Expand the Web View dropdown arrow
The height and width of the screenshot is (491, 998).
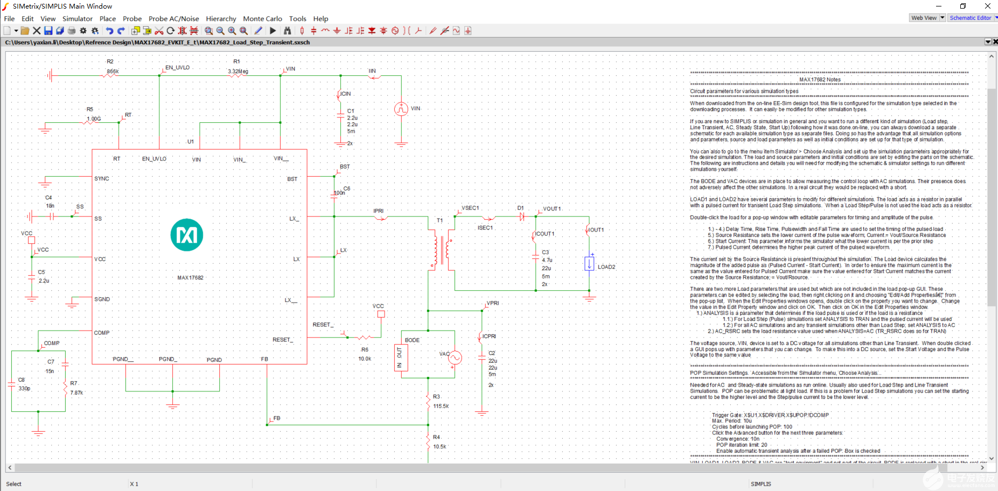(x=942, y=18)
